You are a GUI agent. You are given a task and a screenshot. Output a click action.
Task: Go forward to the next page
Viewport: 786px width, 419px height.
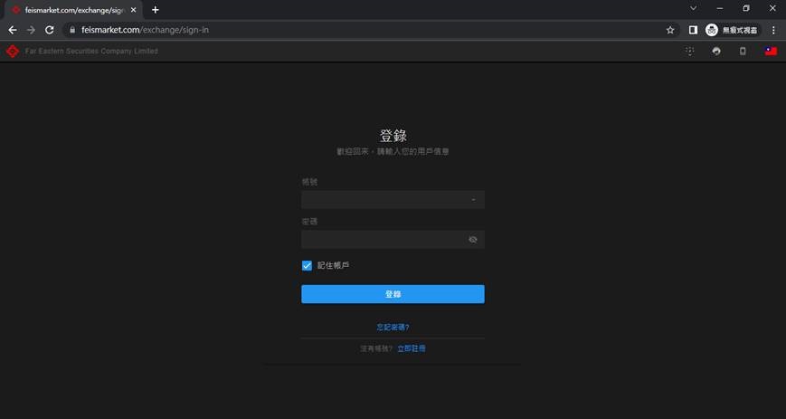(x=31, y=30)
